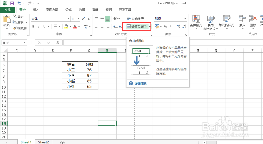Image resolution: width=263 pixels, height=144 pixels.
Task: Switch to Review (审阅) tab
Action: pyautogui.click(x=95, y=10)
